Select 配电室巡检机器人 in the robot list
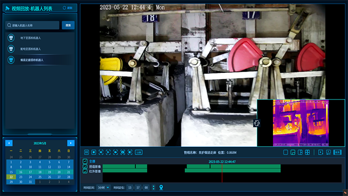348x196 pixels. [x=40, y=49]
